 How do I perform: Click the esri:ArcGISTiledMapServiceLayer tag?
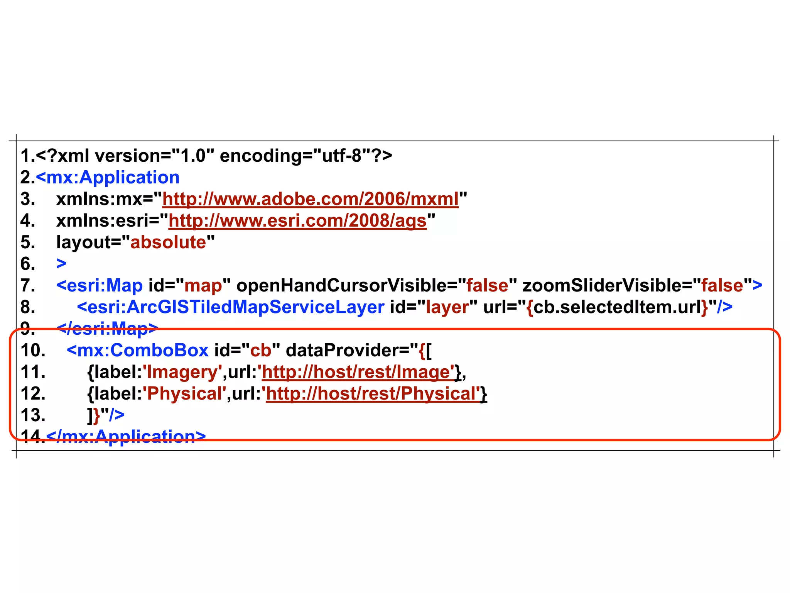(x=231, y=307)
